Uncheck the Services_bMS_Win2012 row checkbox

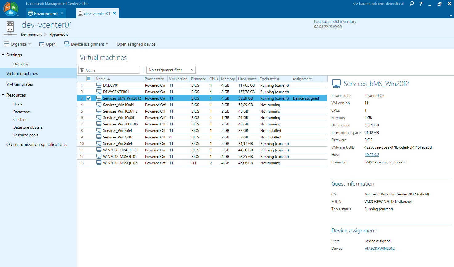click(x=89, y=98)
